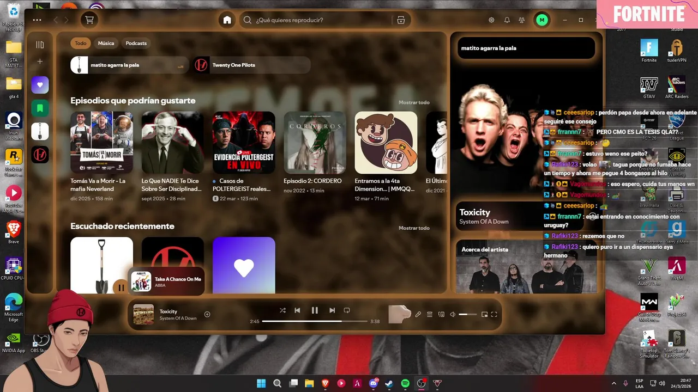Screen dimensions: 698x392
Task: Pause the shovel playlist on its recently played card
Action: coord(121,287)
